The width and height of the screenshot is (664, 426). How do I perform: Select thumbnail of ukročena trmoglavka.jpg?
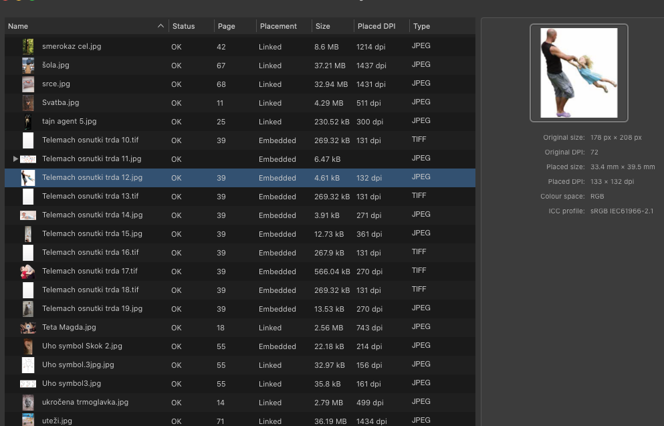click(x=28, y=403)
